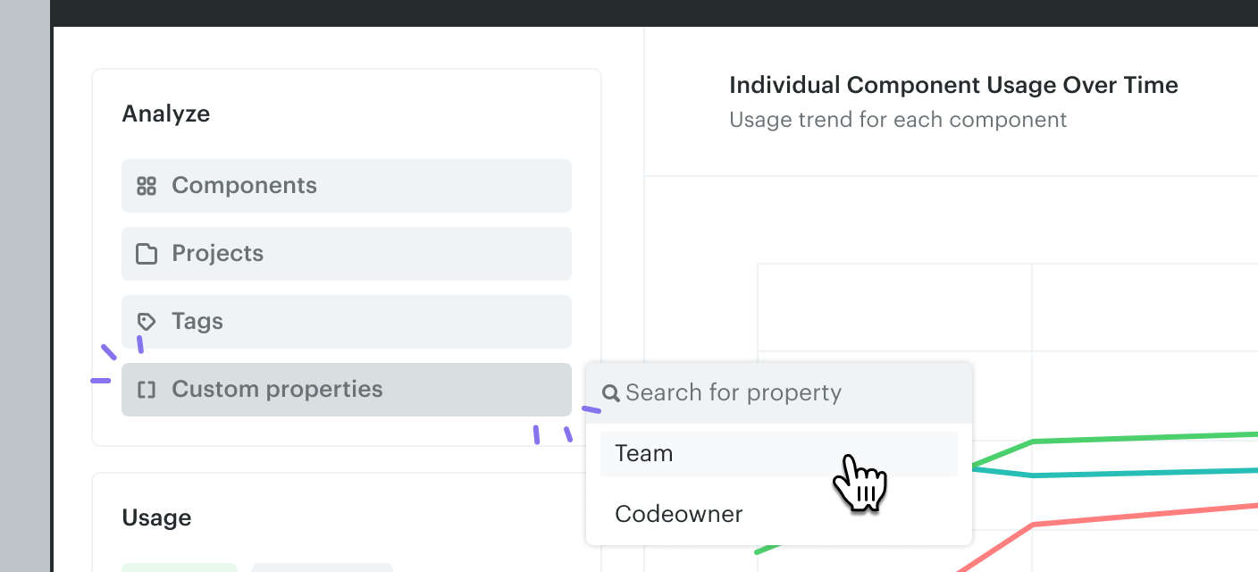Click the green usage trend line
Image resolution: width=1258 pixels, height=572 pixels.
pyautogui.click(x=1144, y=438)
